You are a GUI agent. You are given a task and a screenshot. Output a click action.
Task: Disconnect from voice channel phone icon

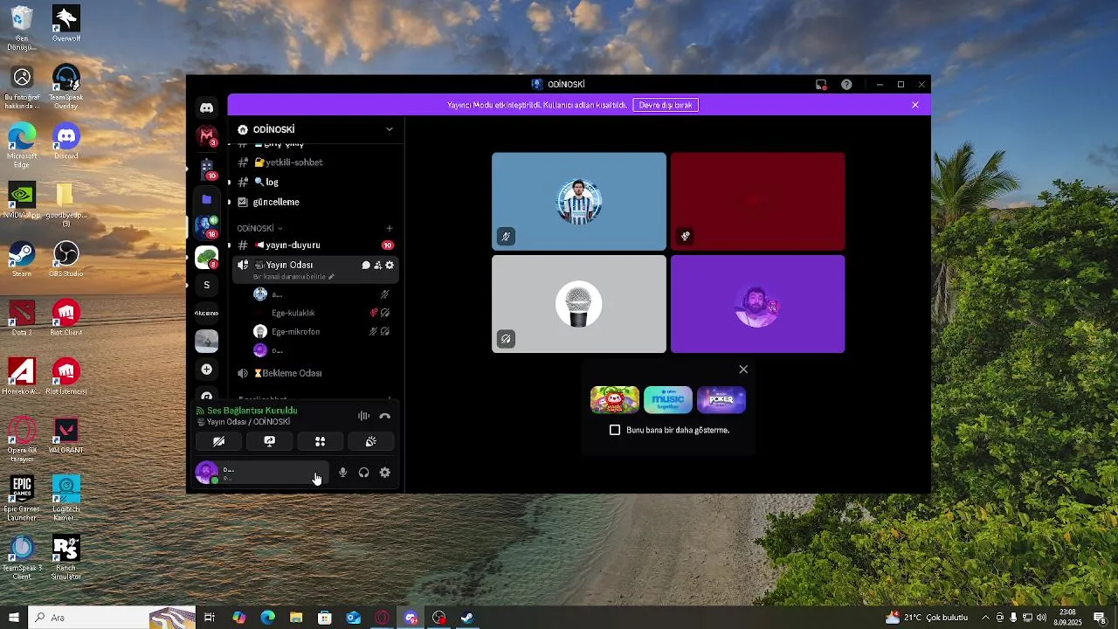[384, 416]
